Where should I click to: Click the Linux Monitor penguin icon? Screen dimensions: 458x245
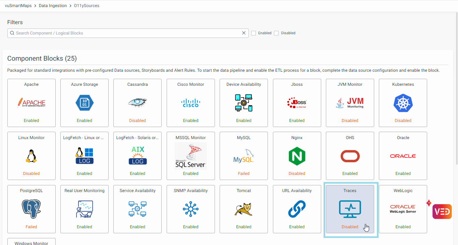(x=31, y=156)
